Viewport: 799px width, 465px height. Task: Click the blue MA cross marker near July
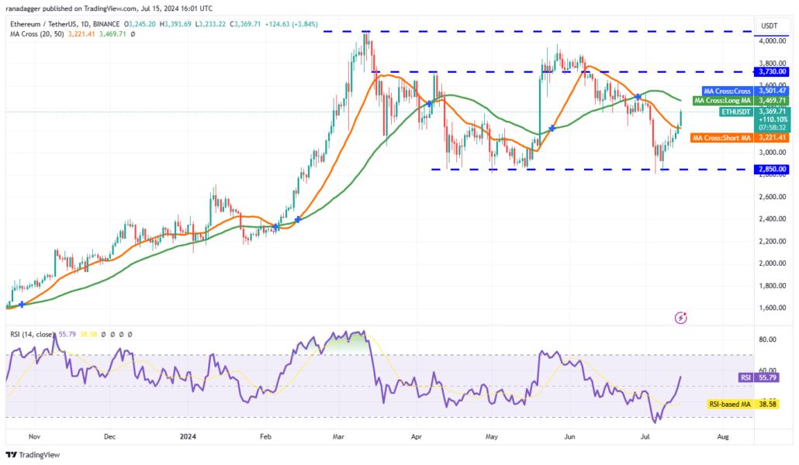(x=638, y=97)
